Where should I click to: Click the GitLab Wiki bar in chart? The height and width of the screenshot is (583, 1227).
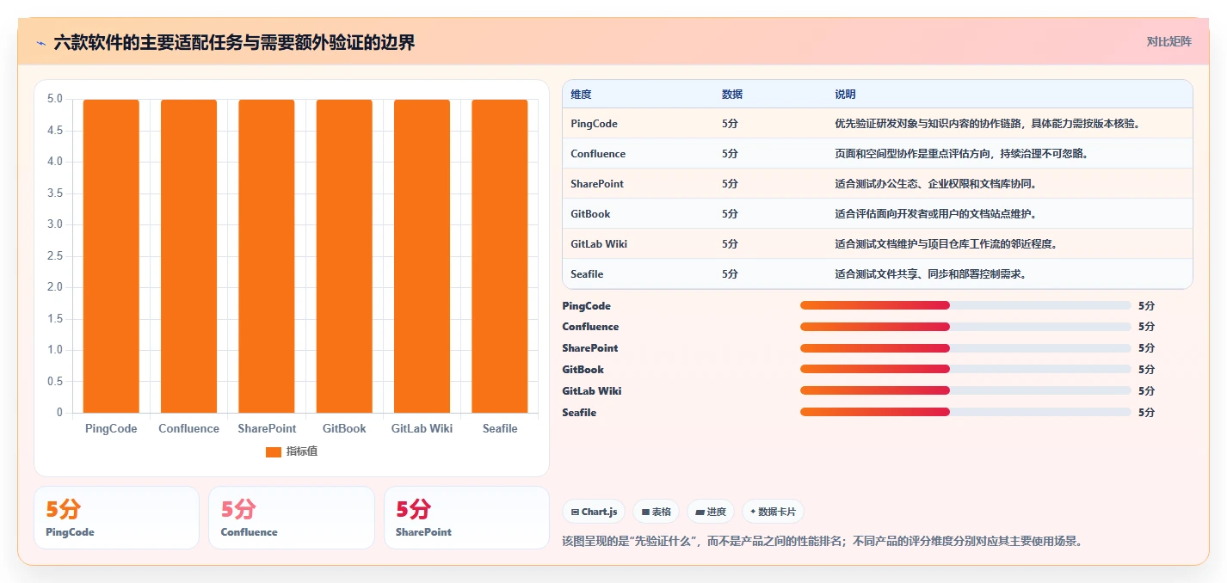pos(422,256)
